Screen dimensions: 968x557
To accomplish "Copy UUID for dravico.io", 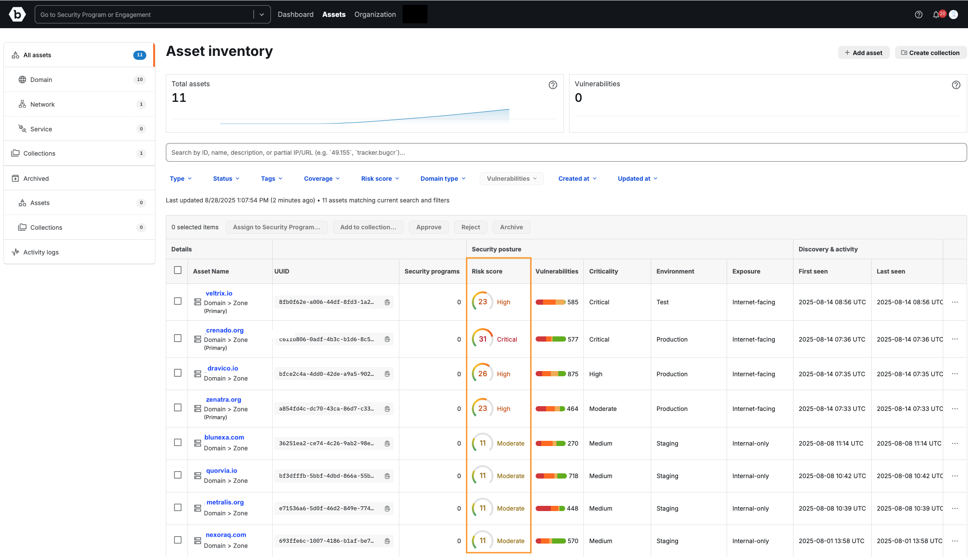I will pos(387,374).
